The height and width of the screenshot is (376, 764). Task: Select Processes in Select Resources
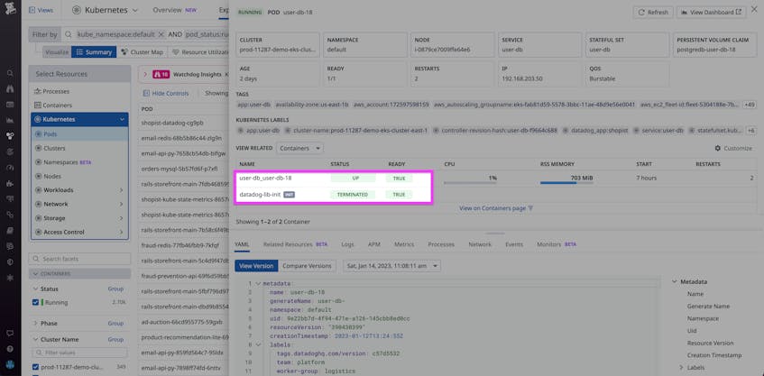point(51,92)
